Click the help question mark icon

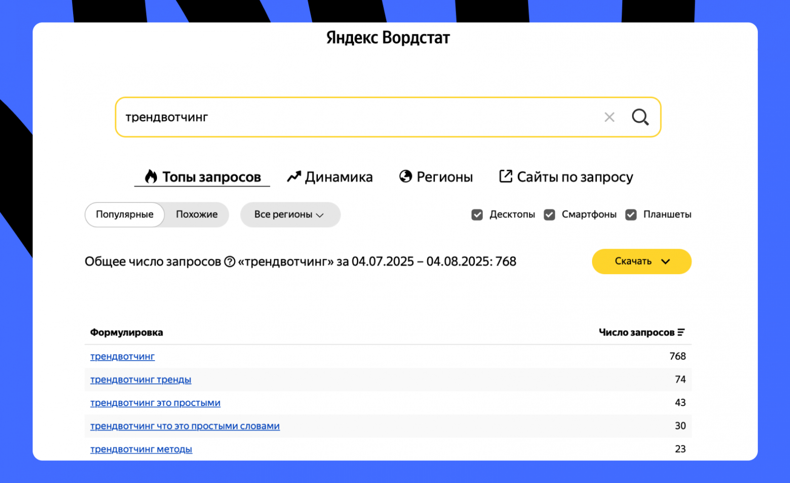pyautogui.click(x=230, y=262)
